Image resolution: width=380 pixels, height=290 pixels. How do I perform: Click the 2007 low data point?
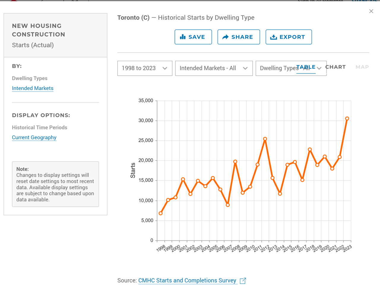pyautogui.click(x=228, y=205)
